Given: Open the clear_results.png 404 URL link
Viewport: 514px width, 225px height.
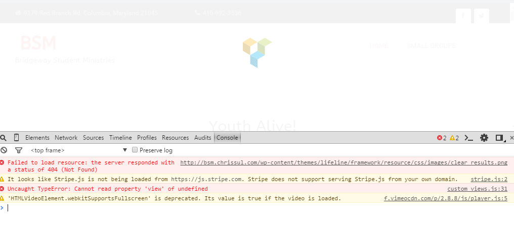Looking at the screenshot, I should coord(344,162).
